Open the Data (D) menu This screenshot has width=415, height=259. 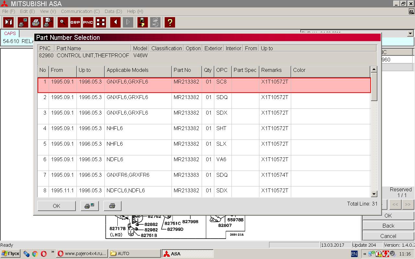[x=113, y=11]
